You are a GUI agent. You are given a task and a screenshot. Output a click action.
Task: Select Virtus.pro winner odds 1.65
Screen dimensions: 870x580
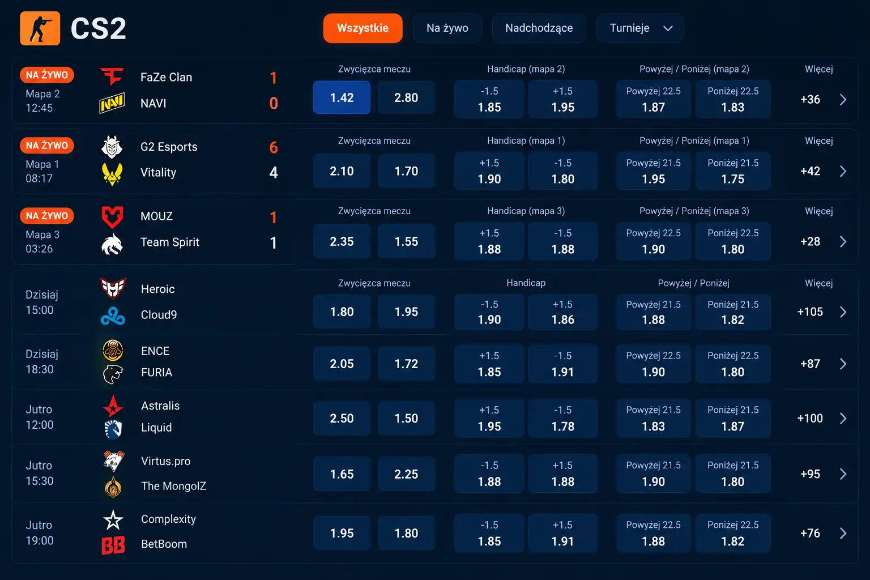342,474
